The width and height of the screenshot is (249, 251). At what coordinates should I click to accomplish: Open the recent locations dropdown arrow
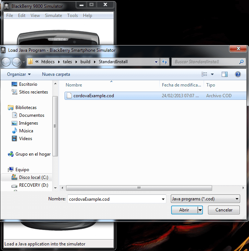click(x=24, y=62)
